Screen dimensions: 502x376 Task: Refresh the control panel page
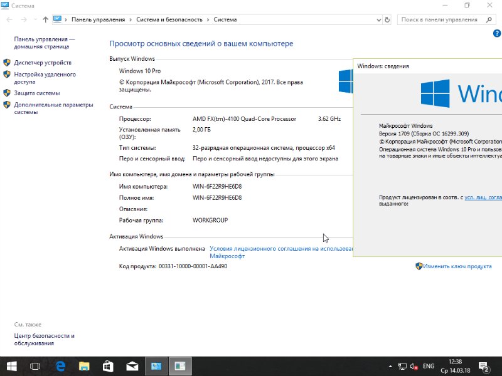point(387,20)
